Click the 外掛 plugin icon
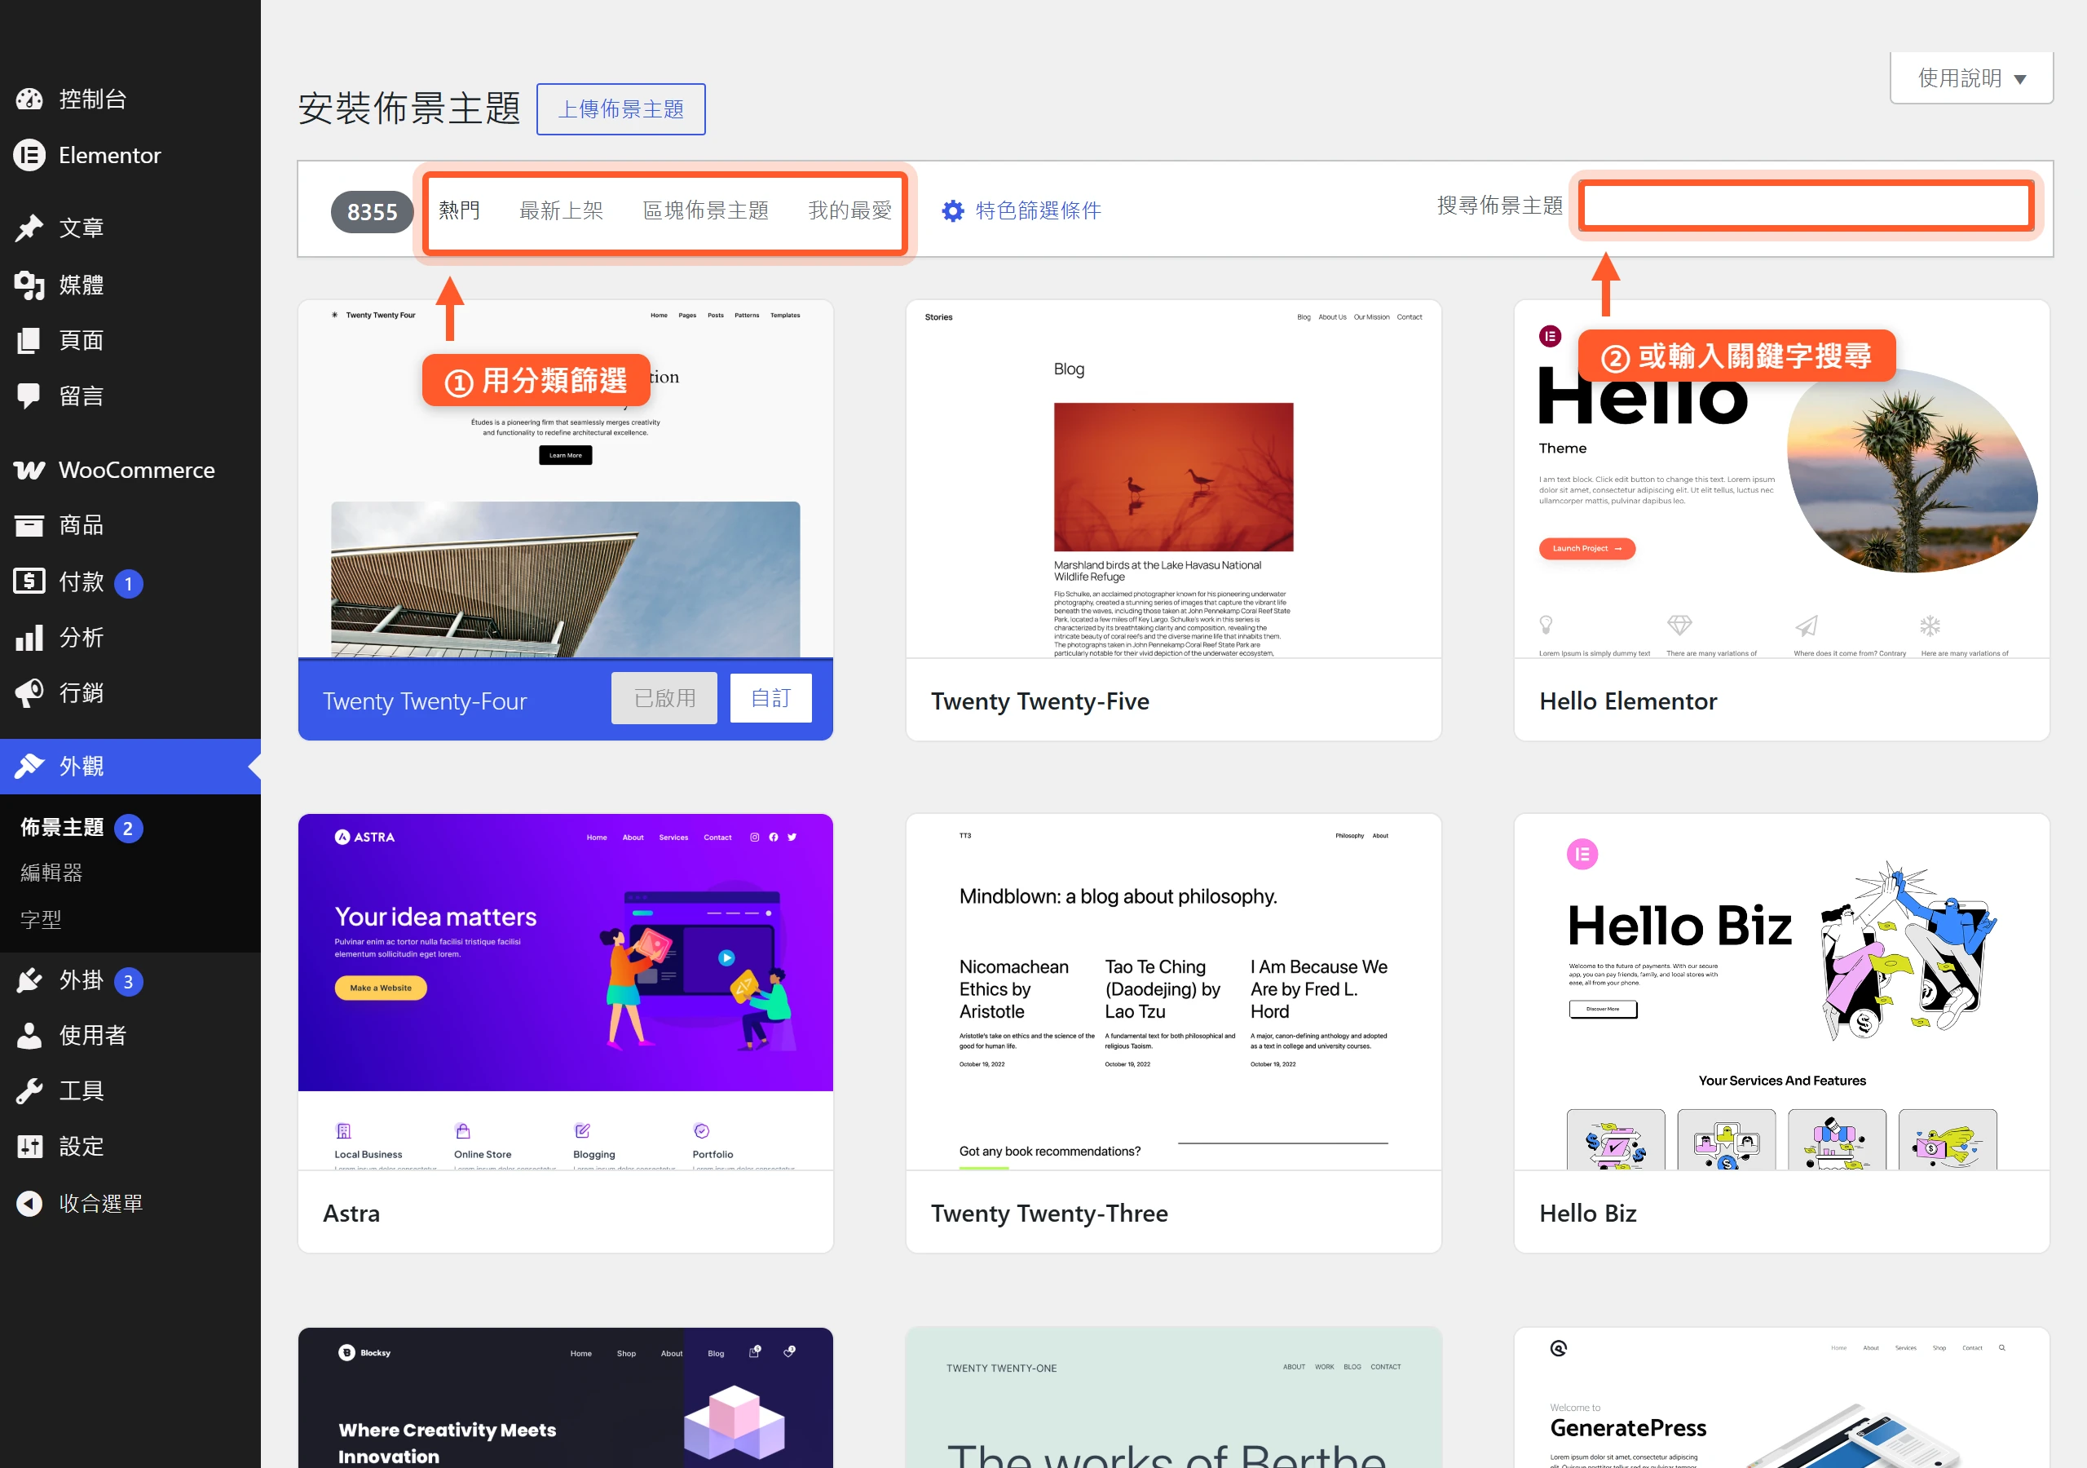This screenshot has width=2087, height=1468. click(29, 980)
